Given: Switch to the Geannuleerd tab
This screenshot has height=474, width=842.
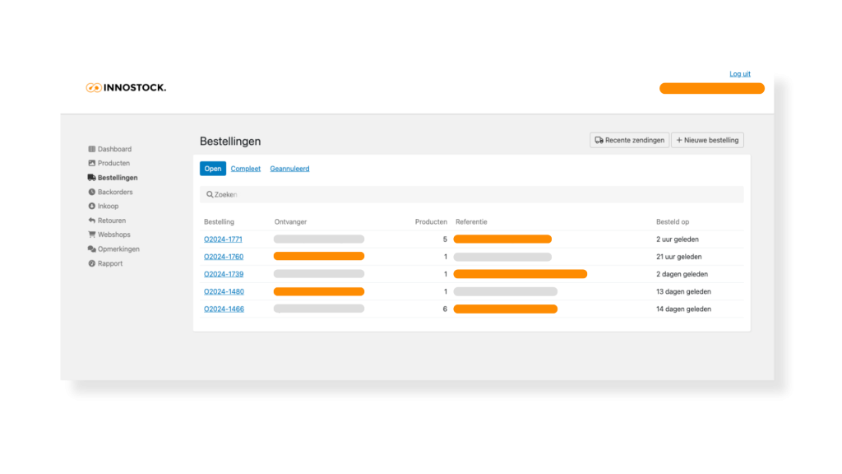Looking at the screenshot, I should pos(289,169).
